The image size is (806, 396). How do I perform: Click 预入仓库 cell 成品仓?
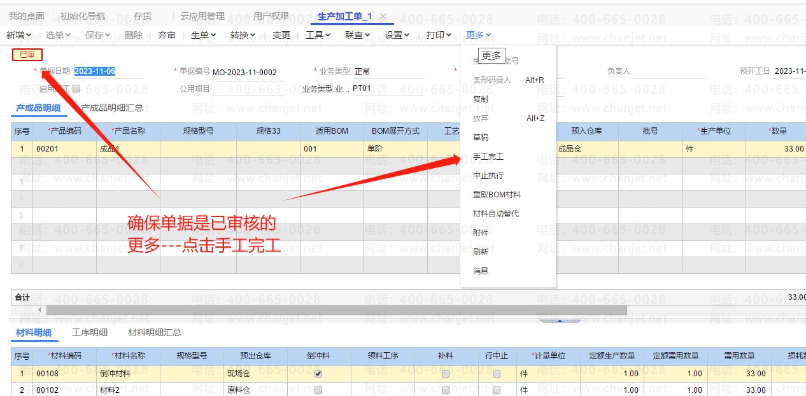[x=586, y=149]
